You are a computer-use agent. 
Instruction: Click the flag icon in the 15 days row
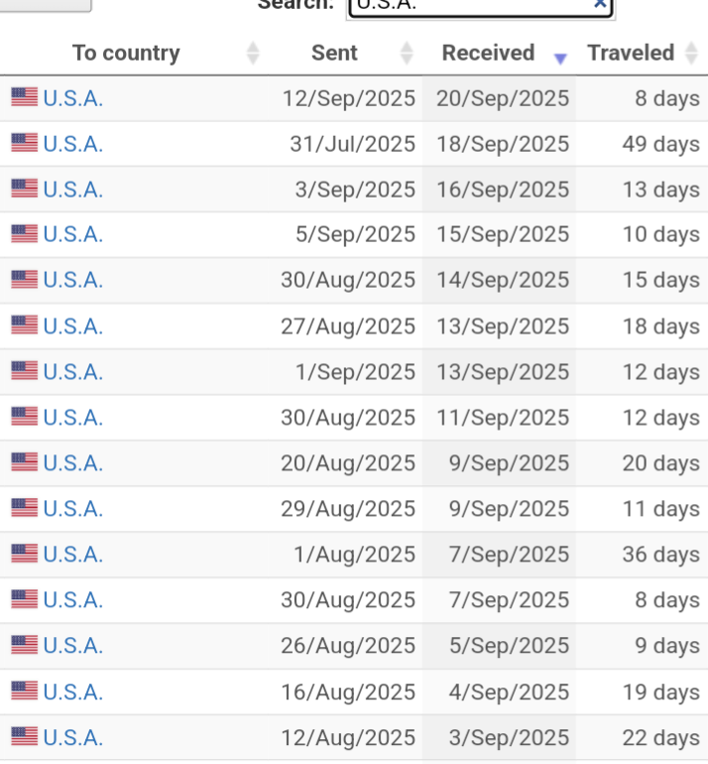point(25,280)
